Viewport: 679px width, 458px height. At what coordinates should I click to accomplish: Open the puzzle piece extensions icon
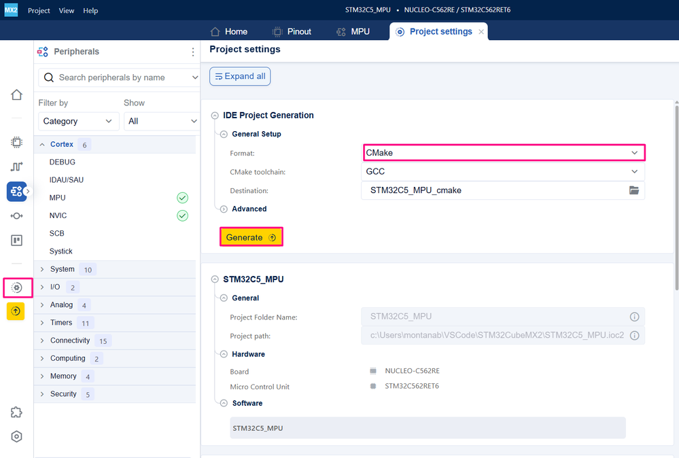tap(16, 412)
